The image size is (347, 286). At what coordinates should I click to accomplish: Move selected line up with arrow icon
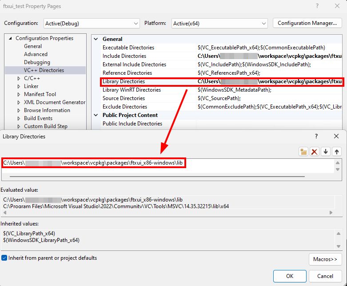pyautogui.click(x=337, y=152)
